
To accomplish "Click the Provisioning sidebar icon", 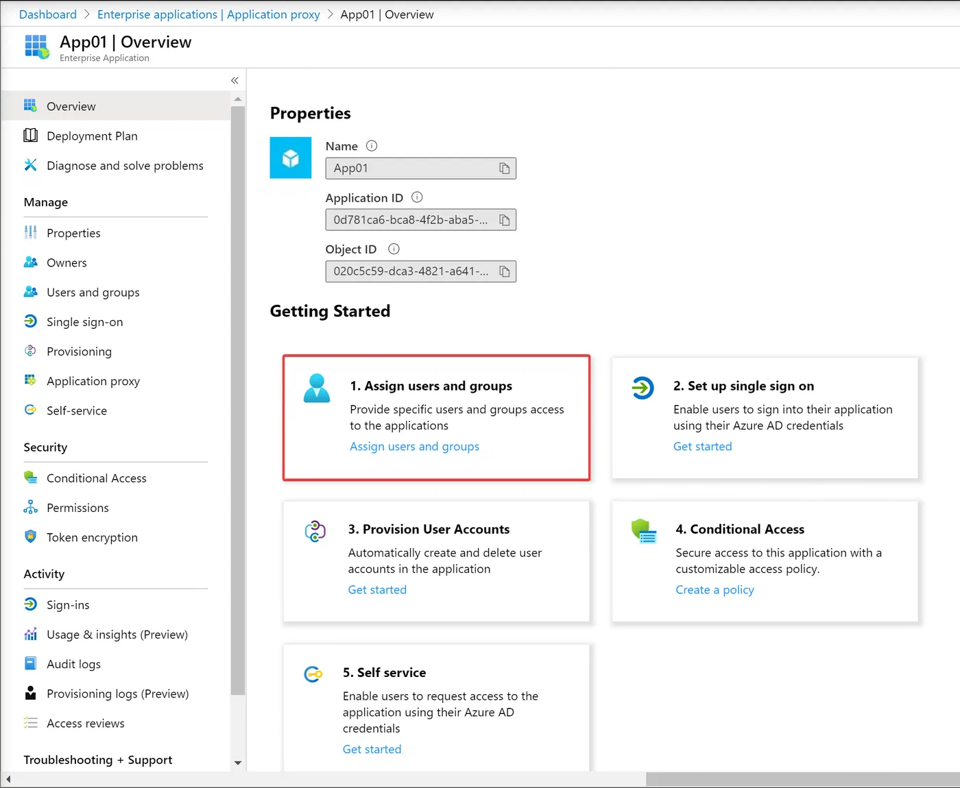I will point(30,351).
